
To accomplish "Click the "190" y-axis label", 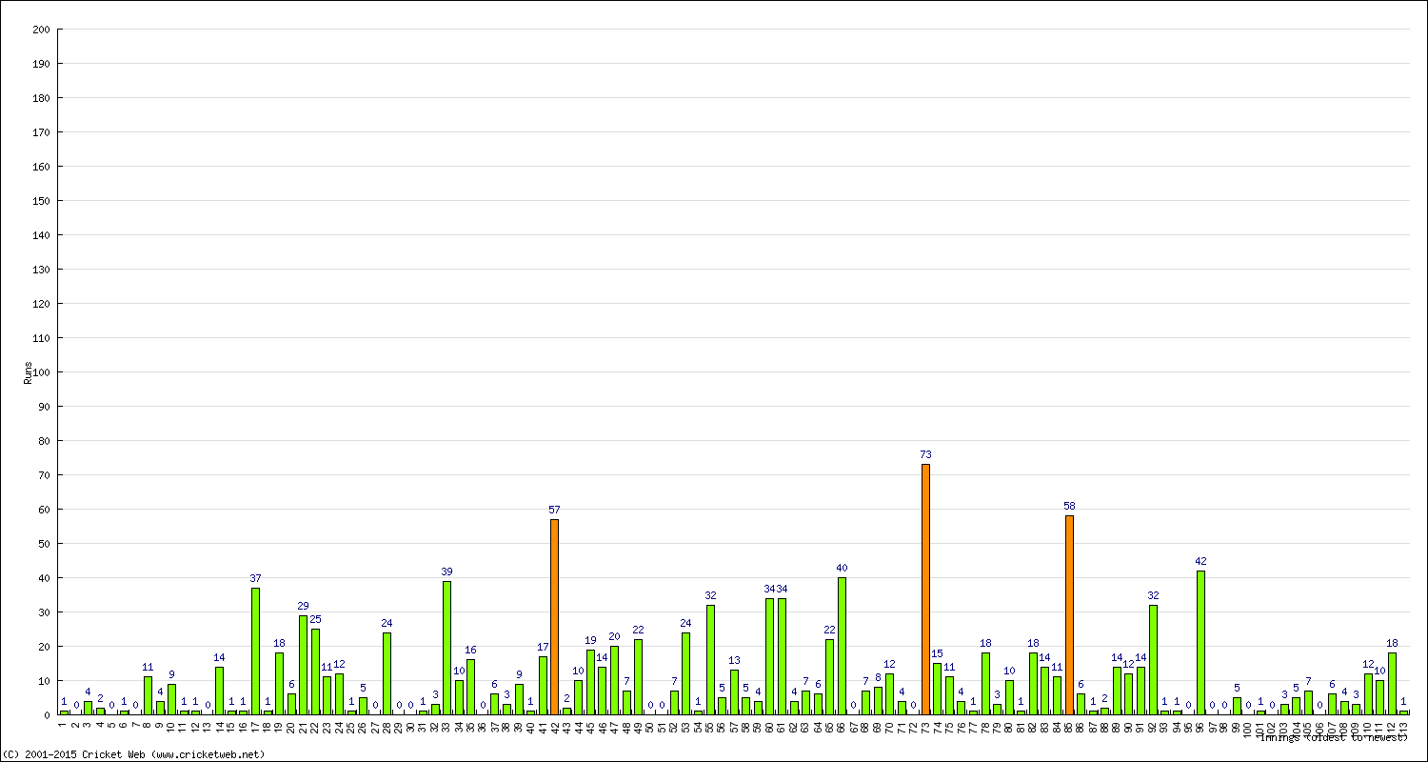I will click(x=41, y=64).
